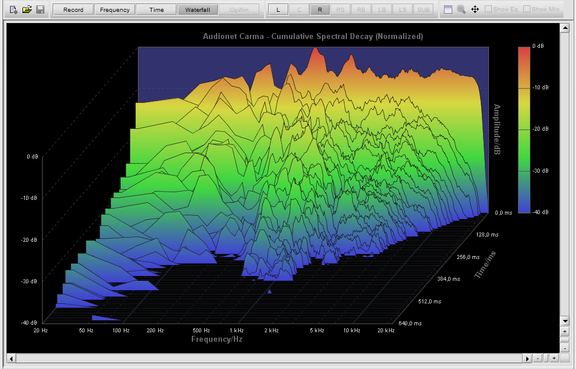
Task: Open the Record view
Action: (73, 9)
